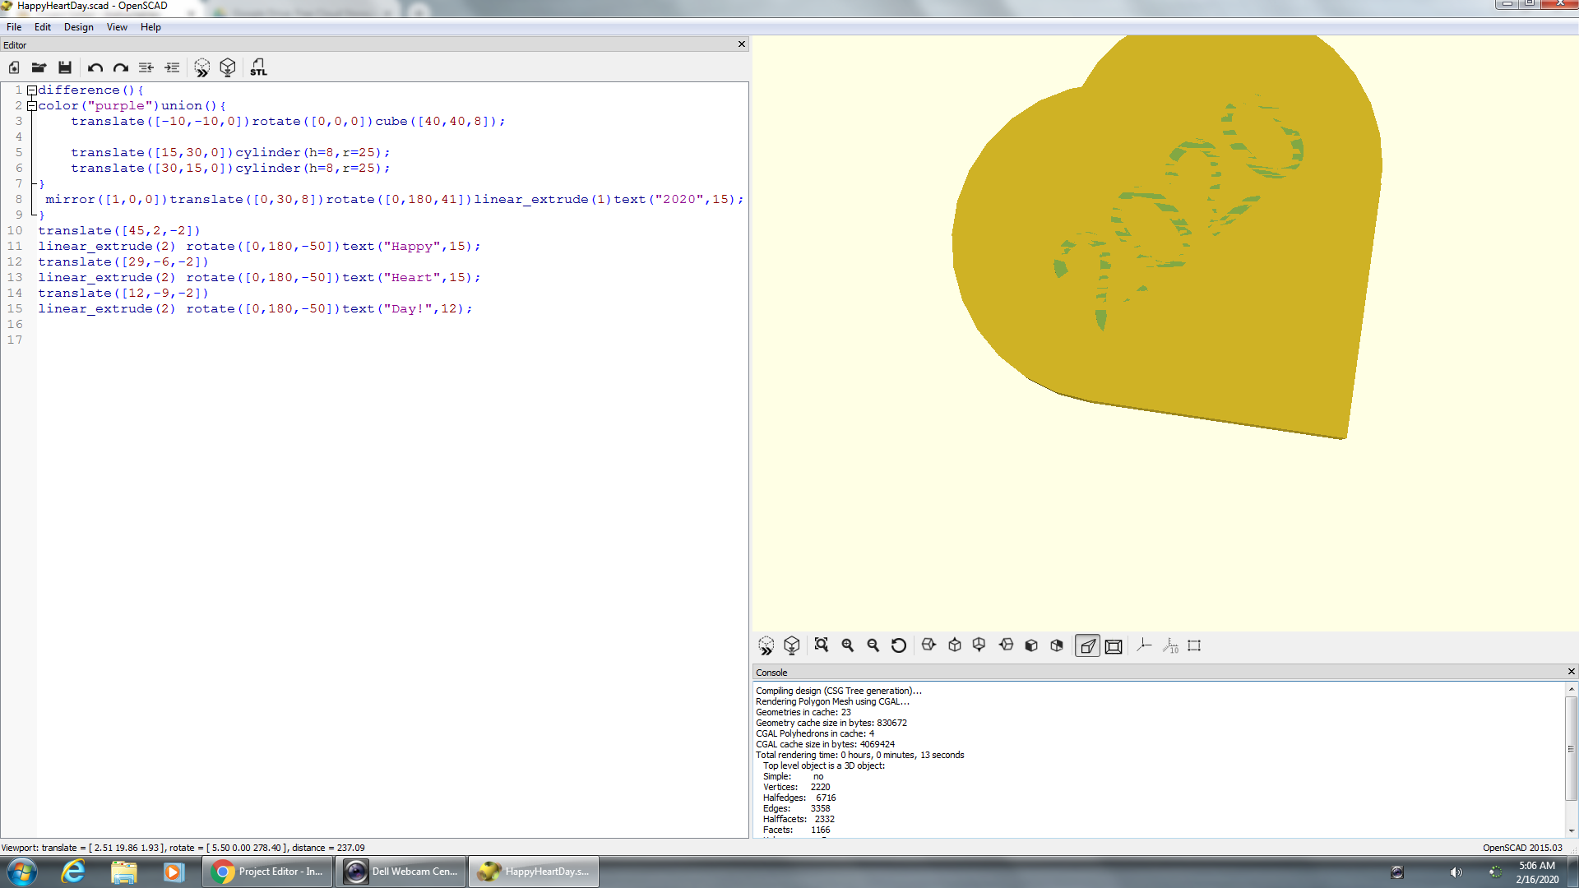Screen dimensions: 1579x888
Task: Place cursor on empty editor line 17
Action: [x=391, y=340]
